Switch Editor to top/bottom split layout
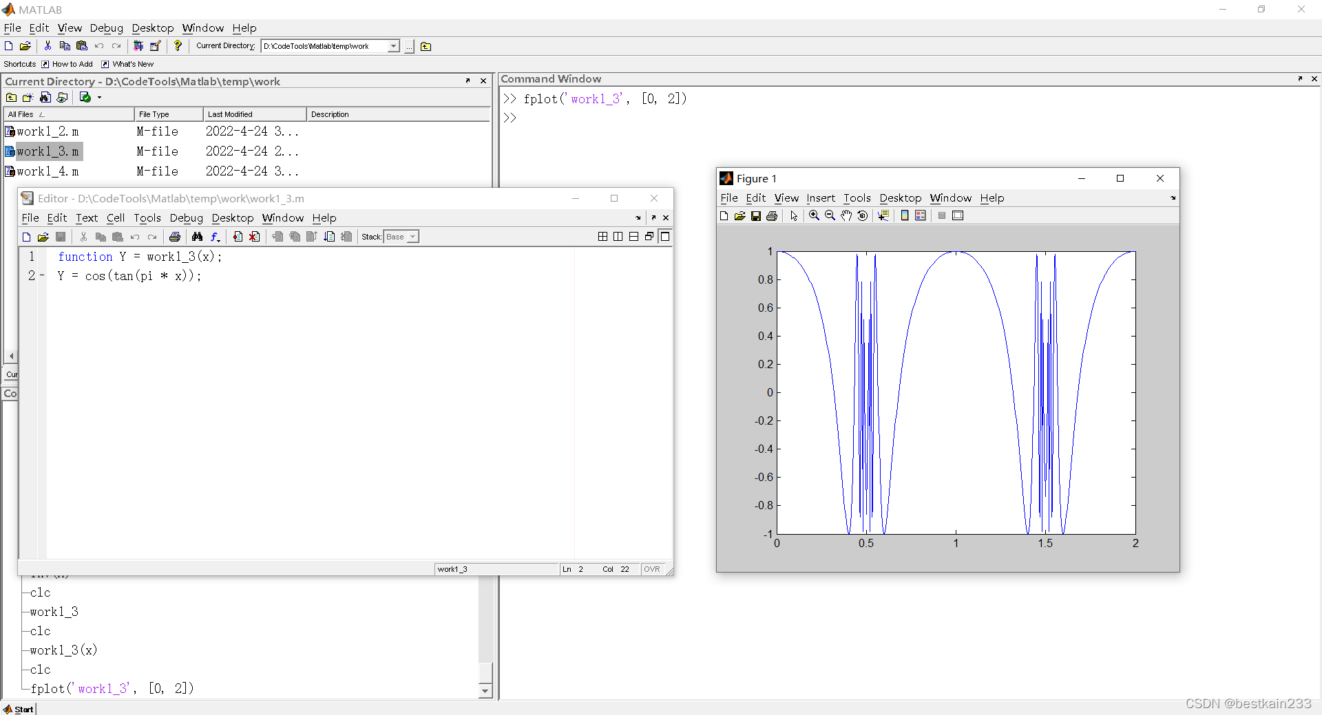This screenshot has height=715, width=1322. [x=633, y=237]
